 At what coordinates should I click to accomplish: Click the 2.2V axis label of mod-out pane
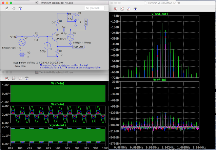(x=5, y=127)
